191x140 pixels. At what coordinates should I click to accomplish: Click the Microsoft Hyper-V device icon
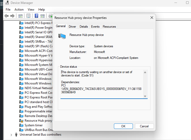pos(21,56)
